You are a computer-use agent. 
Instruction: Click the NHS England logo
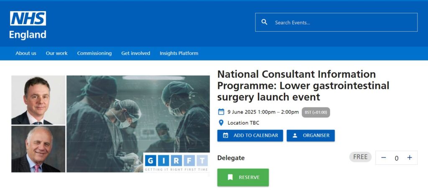pyautogui.click(x=28, y=25)
